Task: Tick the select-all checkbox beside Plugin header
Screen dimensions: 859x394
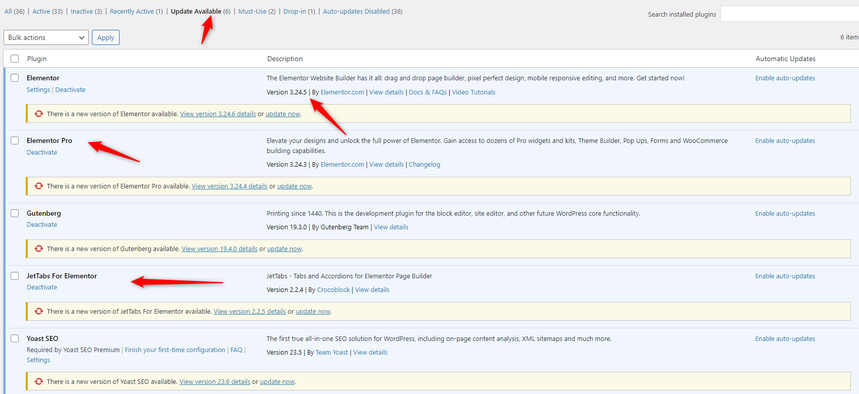Action: pyautogui.click(x=15, y=59)
